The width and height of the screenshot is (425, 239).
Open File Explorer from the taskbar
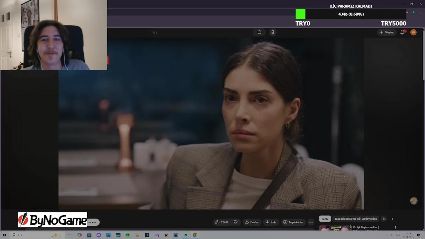coord(137,235)
